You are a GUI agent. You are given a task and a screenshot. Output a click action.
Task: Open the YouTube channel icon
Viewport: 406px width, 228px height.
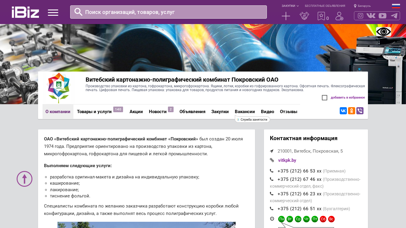point(383,16)
